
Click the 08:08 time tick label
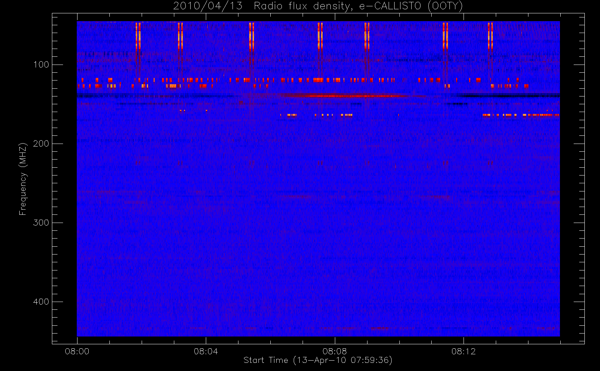pos(334,351)
